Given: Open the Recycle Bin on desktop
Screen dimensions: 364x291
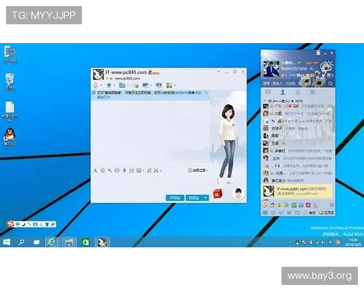Looking at the screenshot, I should [10, 80].
